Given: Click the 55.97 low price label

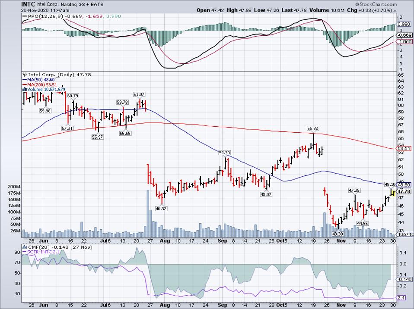Looking at the screenshot, I should coord(97,137).
